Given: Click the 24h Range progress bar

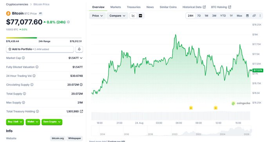Looking at the screenshot, I should [x=44, y=38].
